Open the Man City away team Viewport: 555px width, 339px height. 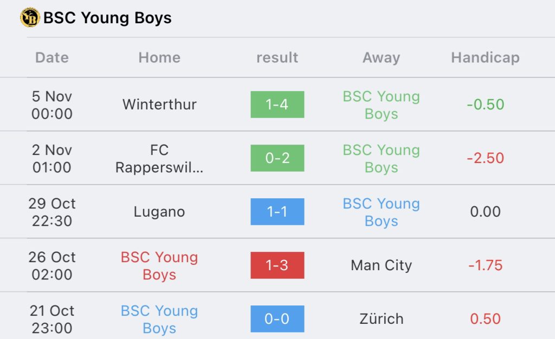pos(381,265)
